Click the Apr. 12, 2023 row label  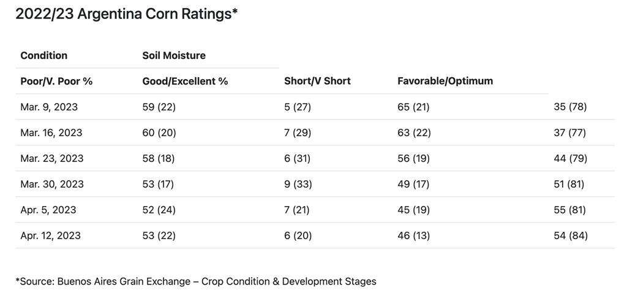(x=51, y=235)
